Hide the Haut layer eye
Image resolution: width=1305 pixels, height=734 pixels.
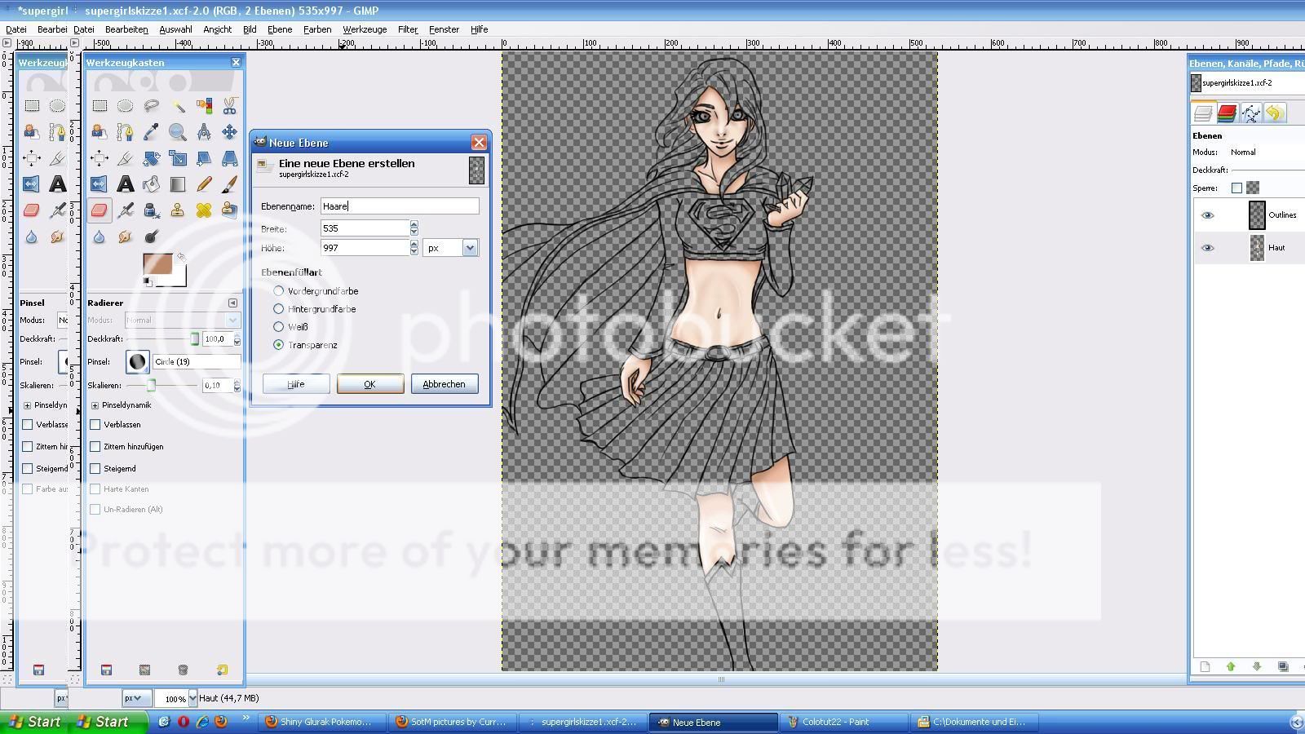[x=1208, y=248]
